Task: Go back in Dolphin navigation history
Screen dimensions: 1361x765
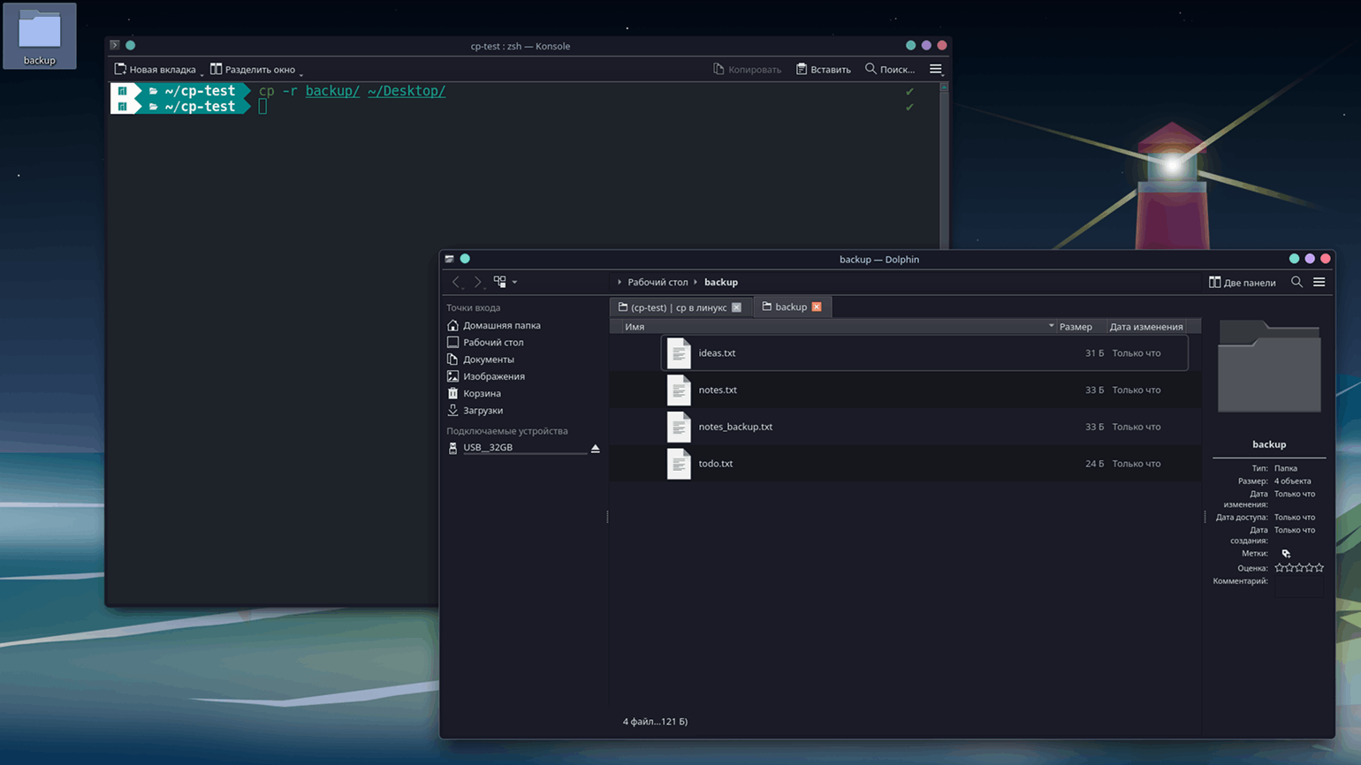Action: (x=456, y=282)
